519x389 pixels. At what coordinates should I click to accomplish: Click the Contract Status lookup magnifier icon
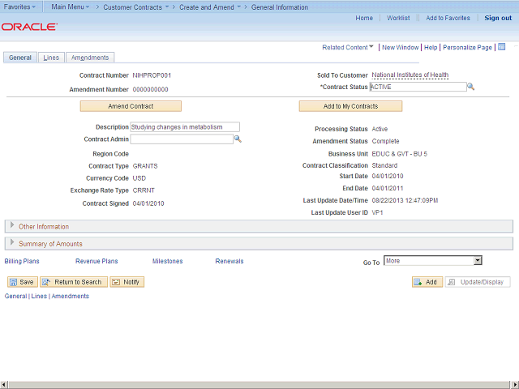(470, 87)
